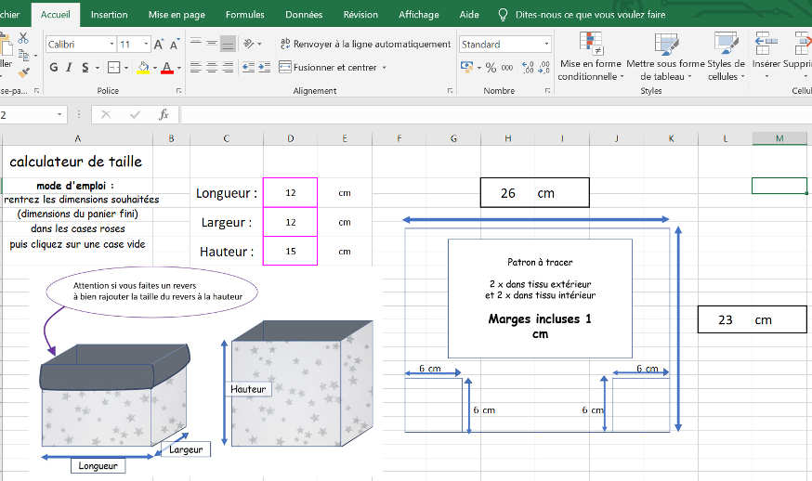Click the cut scissors icon
The image size is (812, 481).
(x=22, y=40)
